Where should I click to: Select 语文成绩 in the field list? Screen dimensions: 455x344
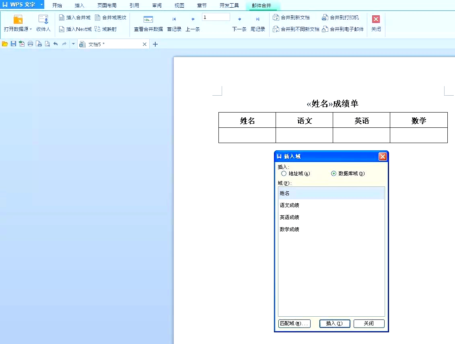point(290,205)
